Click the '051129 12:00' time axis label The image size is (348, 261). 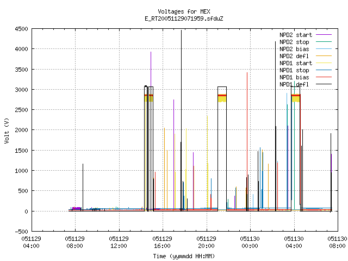[119, 243]
